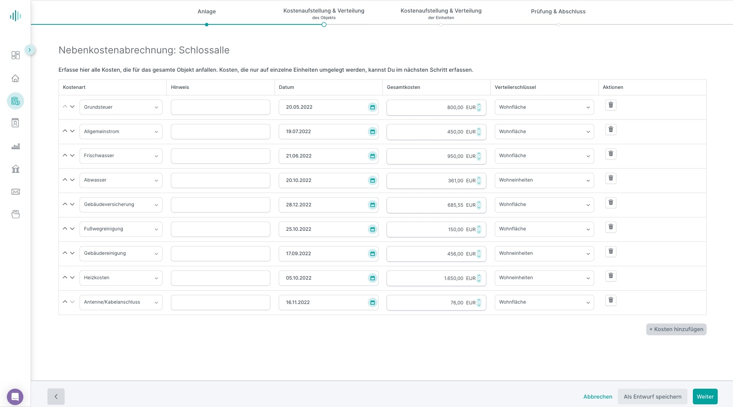Screen dimensions: 733x407
Task: Go to the Anlage step
Action: tap(206, 11)
